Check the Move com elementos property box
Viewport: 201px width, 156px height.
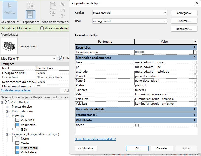38,87
